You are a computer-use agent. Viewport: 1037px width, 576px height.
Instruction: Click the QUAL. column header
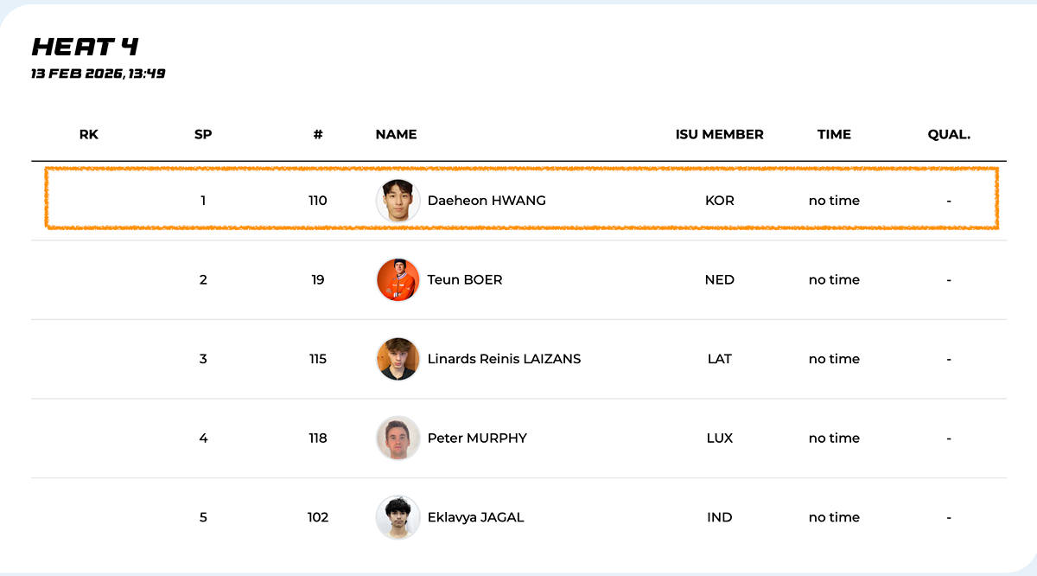[949, 134]
